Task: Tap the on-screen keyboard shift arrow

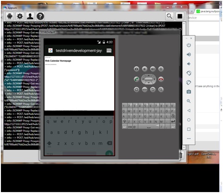Action: [49, 143]
